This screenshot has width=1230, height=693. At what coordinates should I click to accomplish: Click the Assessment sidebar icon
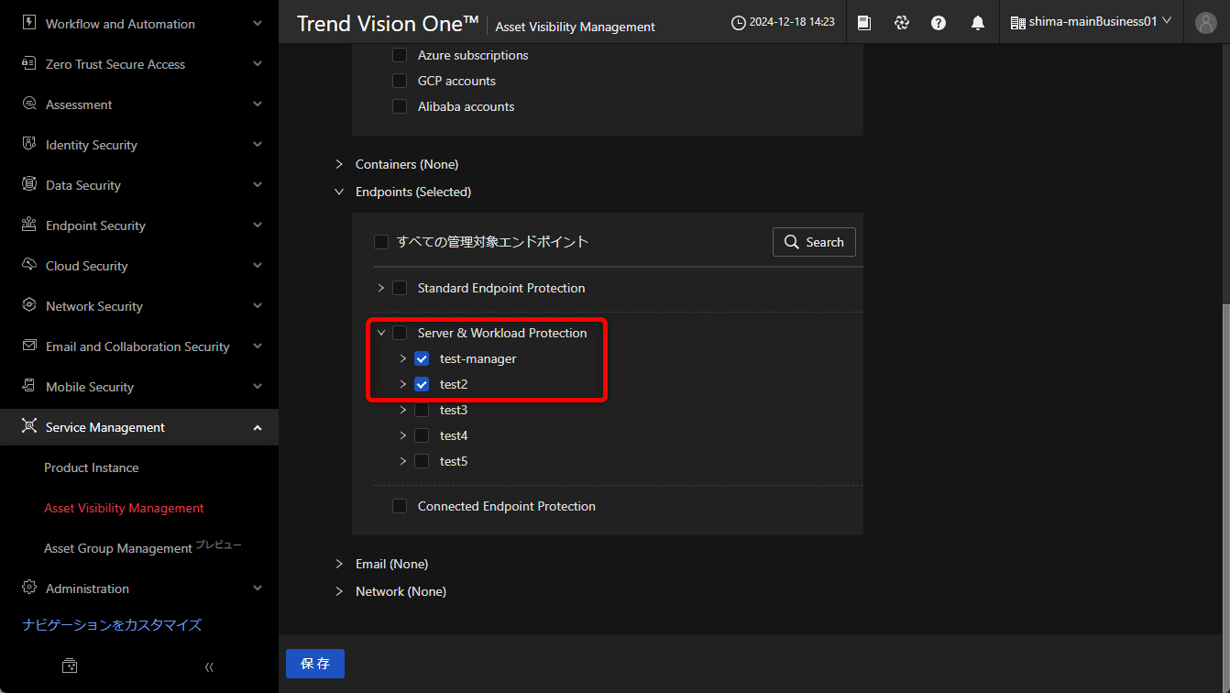29,104
